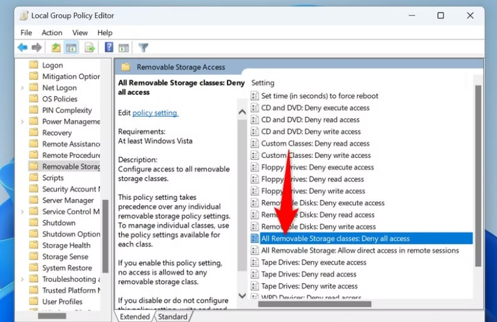Select Remote Assistance tree item

pos(71,144)
